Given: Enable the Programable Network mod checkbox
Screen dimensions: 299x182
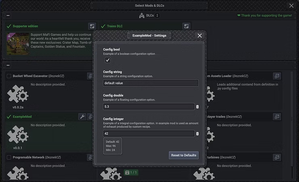Looking at the screenshot, I should click(x=9, y=157).
